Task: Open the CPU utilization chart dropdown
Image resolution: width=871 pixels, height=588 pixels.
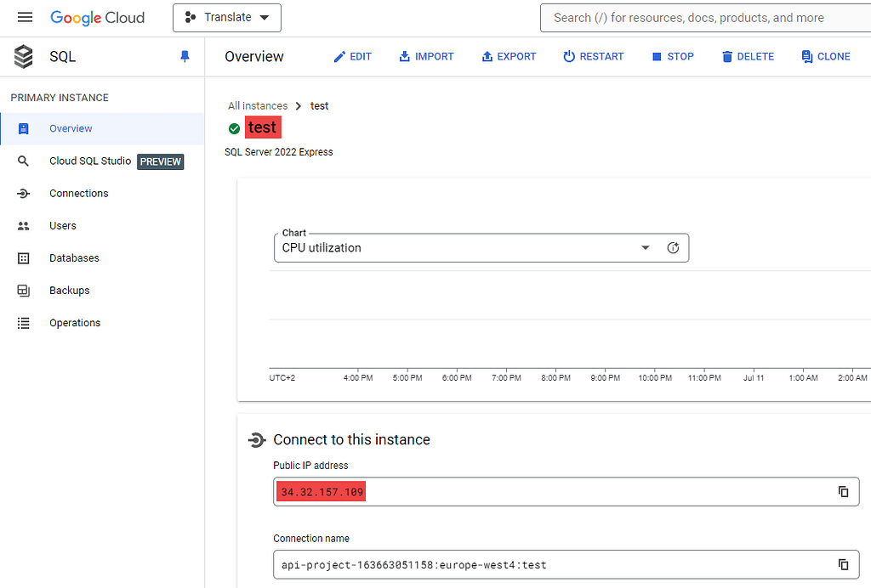Action: click(x=646, y=247)
